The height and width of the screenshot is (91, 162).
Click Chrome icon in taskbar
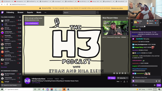(43, 89)
